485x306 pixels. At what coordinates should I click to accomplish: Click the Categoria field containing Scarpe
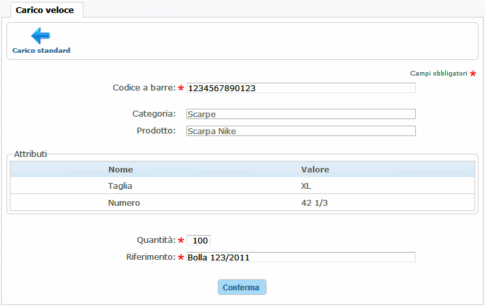point(301,114)
